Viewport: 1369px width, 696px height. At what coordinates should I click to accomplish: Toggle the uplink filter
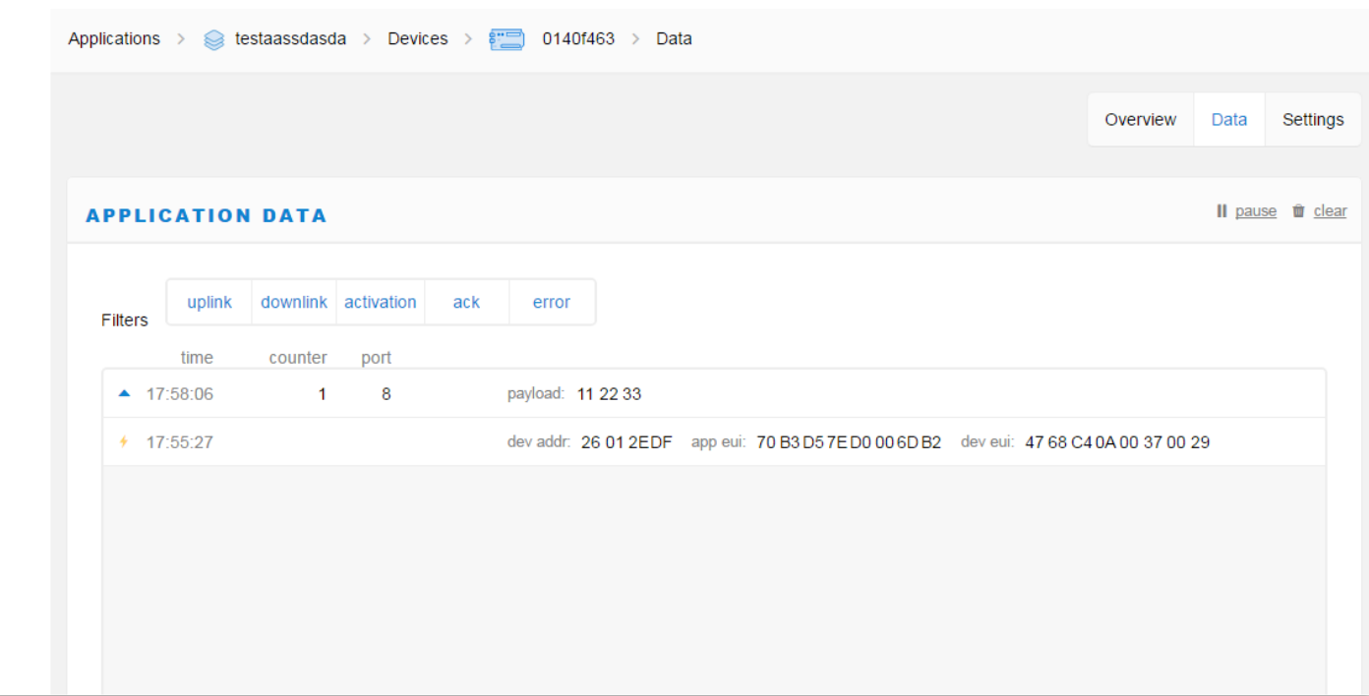coord(209,302)
